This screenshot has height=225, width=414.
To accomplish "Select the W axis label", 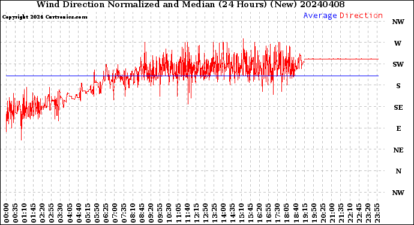I will point(398,43).
